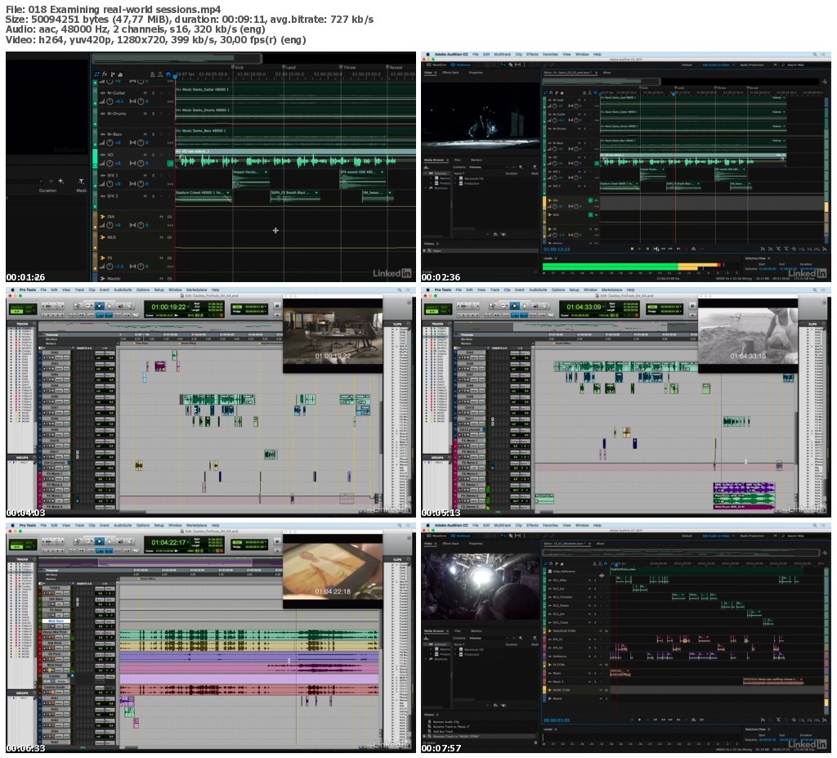
Task: Select Macintosh HD in the 00:02:36 frame media browser
Action: [474, 178]
